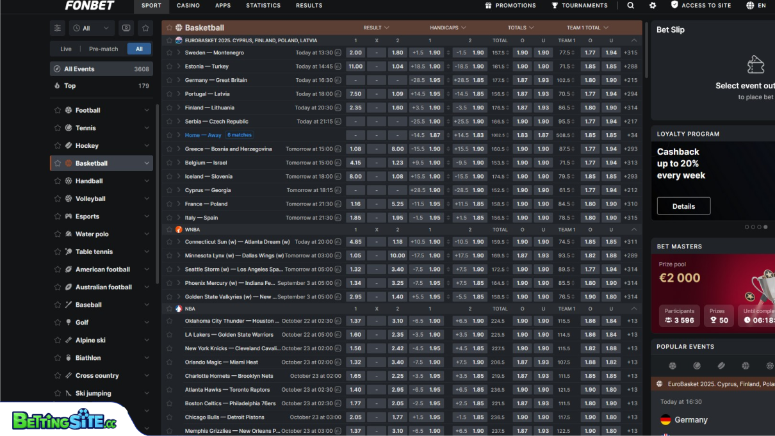The height and width of the screenshot is (436, 775).
Task: Switch the match filter to Live
Action: (65, 48)
